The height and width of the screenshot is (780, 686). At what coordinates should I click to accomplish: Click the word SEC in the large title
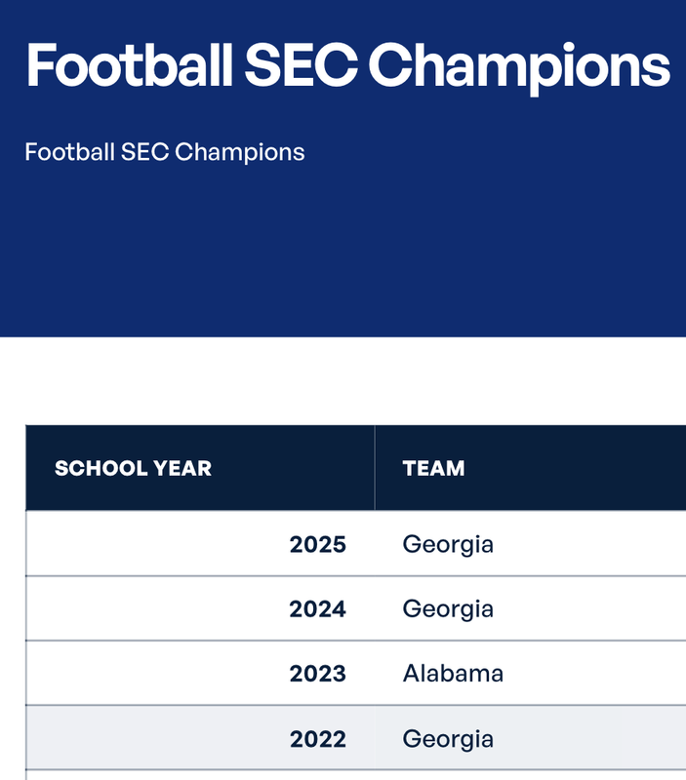pos(301,65)
